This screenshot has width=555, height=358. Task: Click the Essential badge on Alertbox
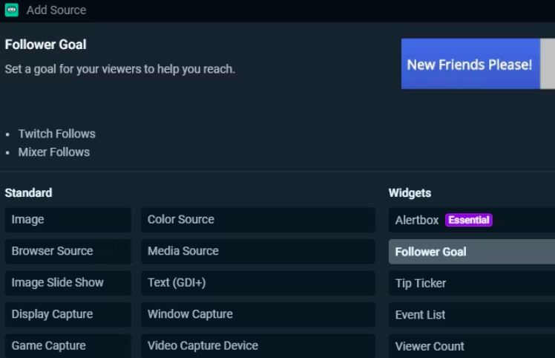469,220
